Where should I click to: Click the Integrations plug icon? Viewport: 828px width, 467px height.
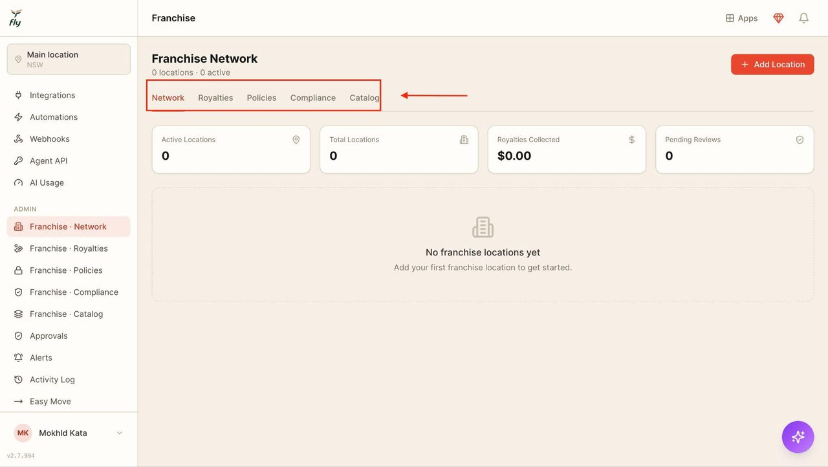pyautogui.click(x=19, y=95)
